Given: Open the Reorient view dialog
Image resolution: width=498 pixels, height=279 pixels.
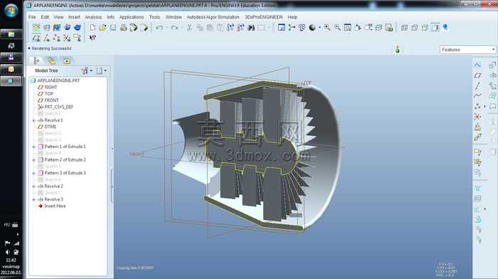Looking at the screenshot, I should click(x=358, y=28).
